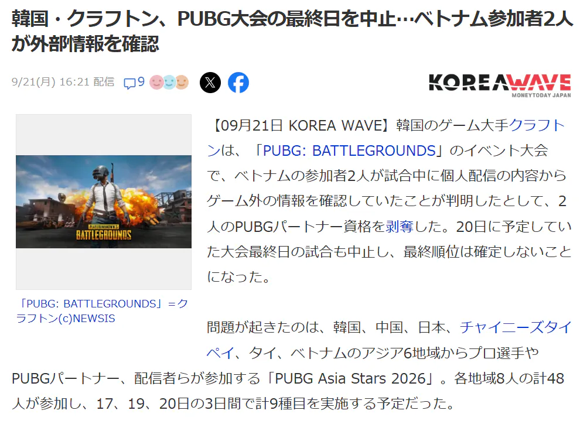Click the comment count number 9
Screen dimensions: 580x424
click(x=141, y=81)
